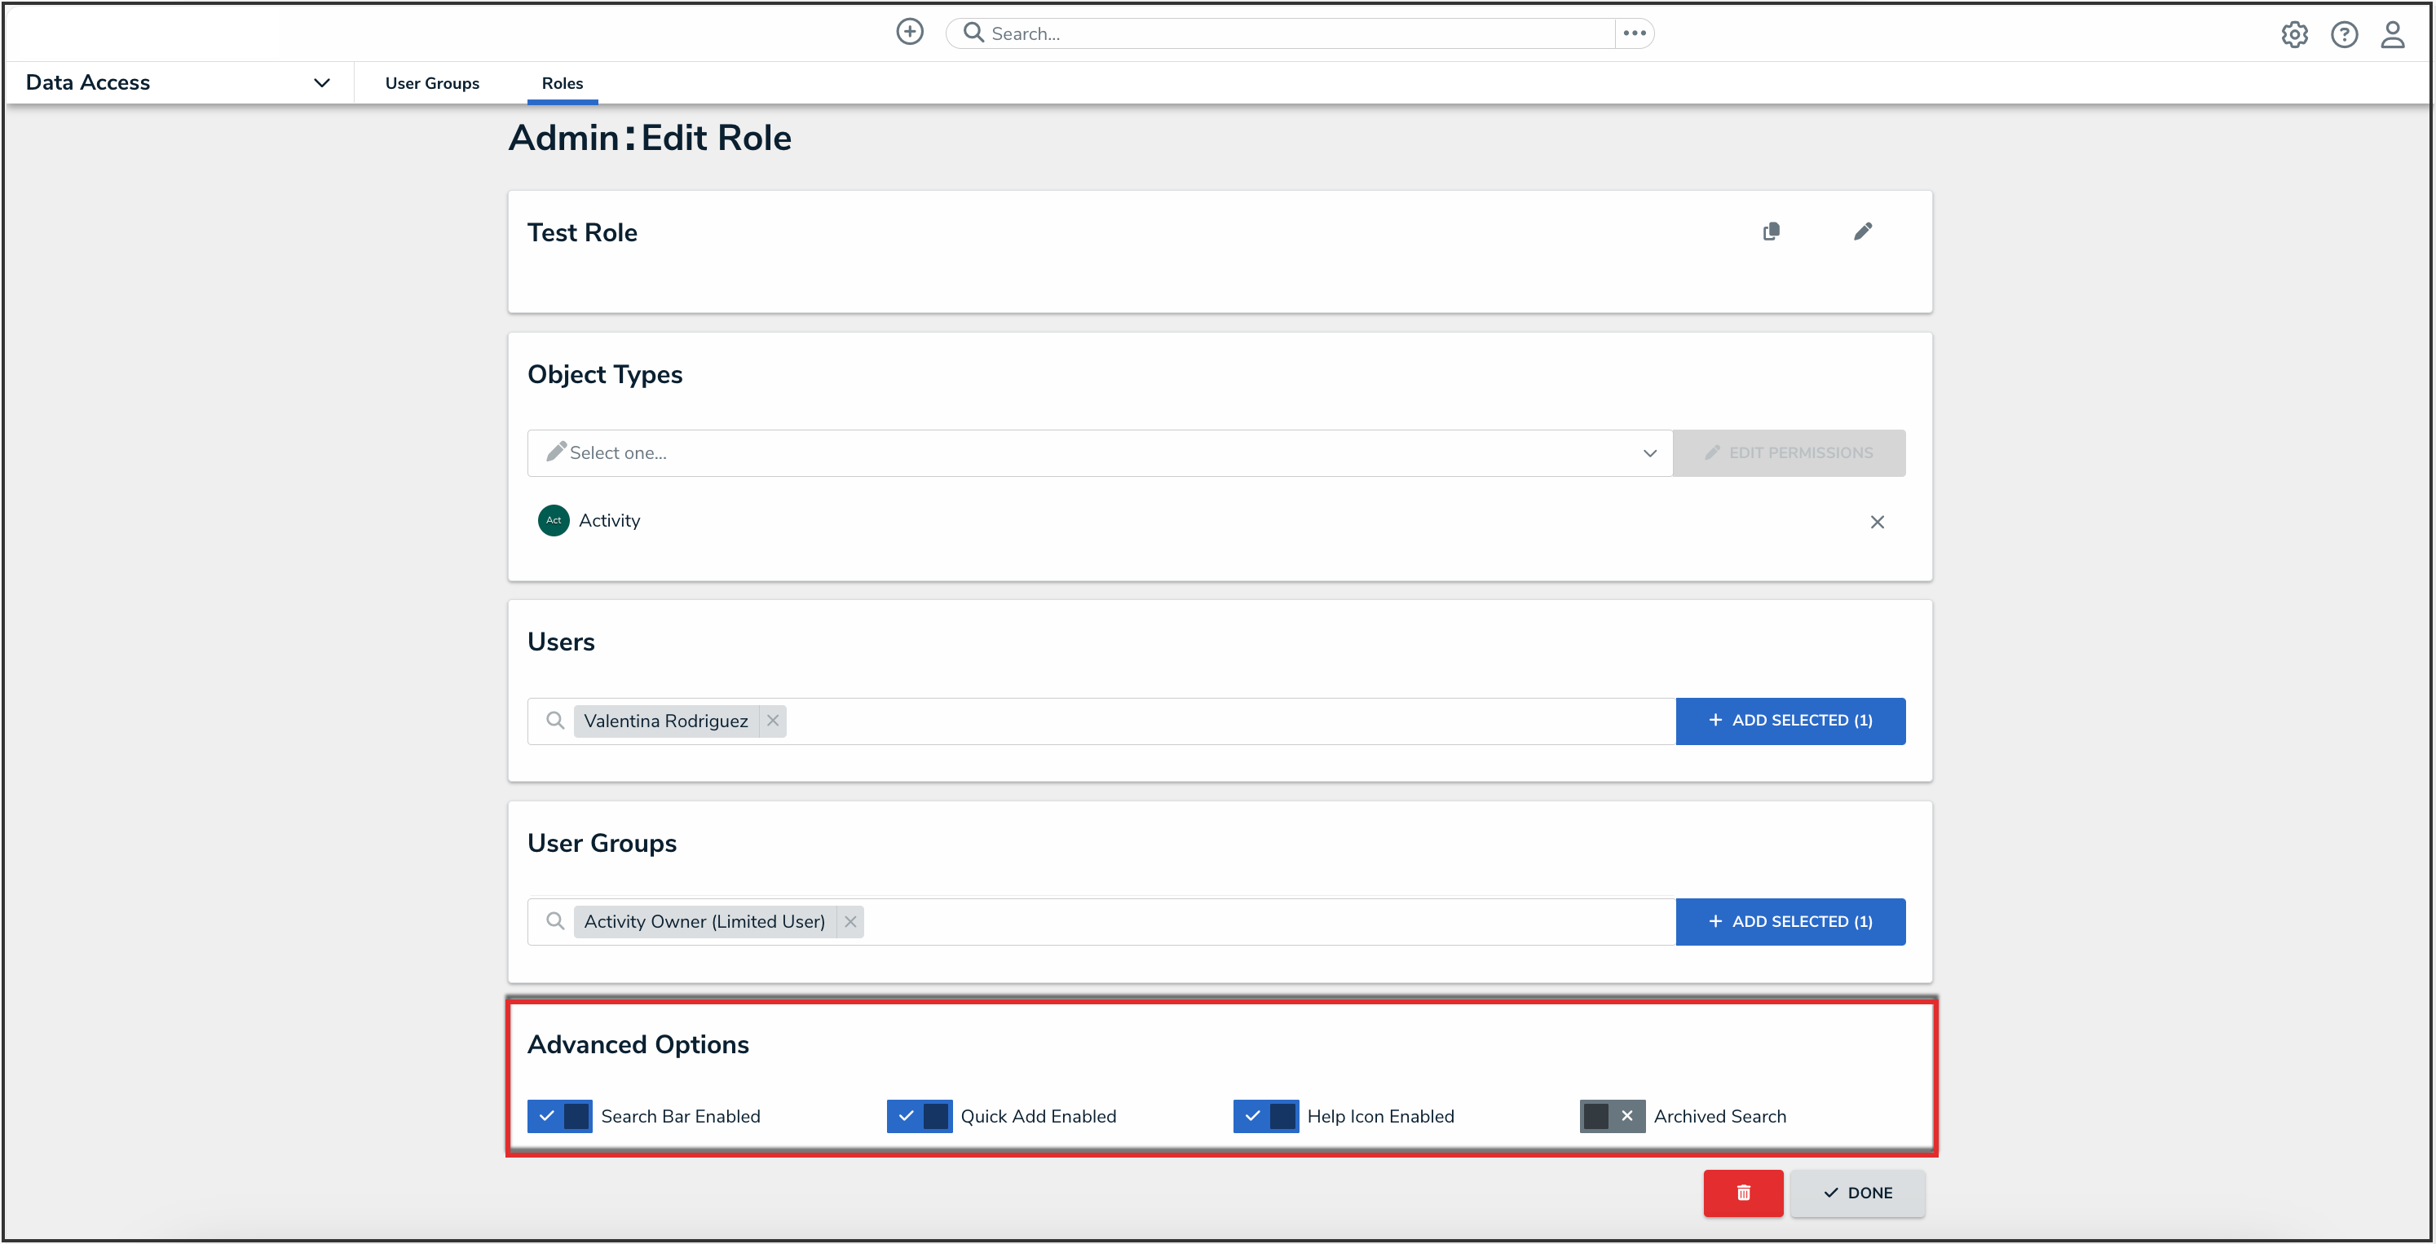This screenshot has width=2436, height=1244.
Task: Open the search bar ellipsis options
Action: pyautogui.click(x=1634, y=33)
